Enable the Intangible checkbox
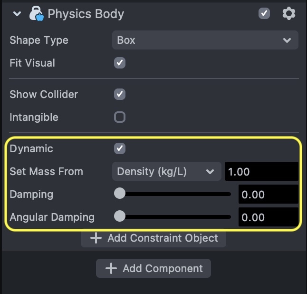Viewport: 307px width, 294px height. point(120,117)
